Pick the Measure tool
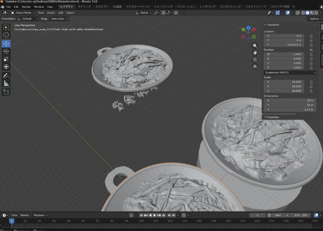The image size is (323, 231). (x=6, y=83)
